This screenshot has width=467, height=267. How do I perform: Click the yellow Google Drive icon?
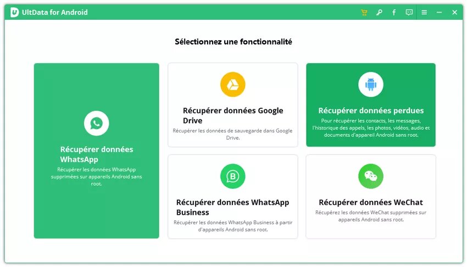tap(232, 85)
